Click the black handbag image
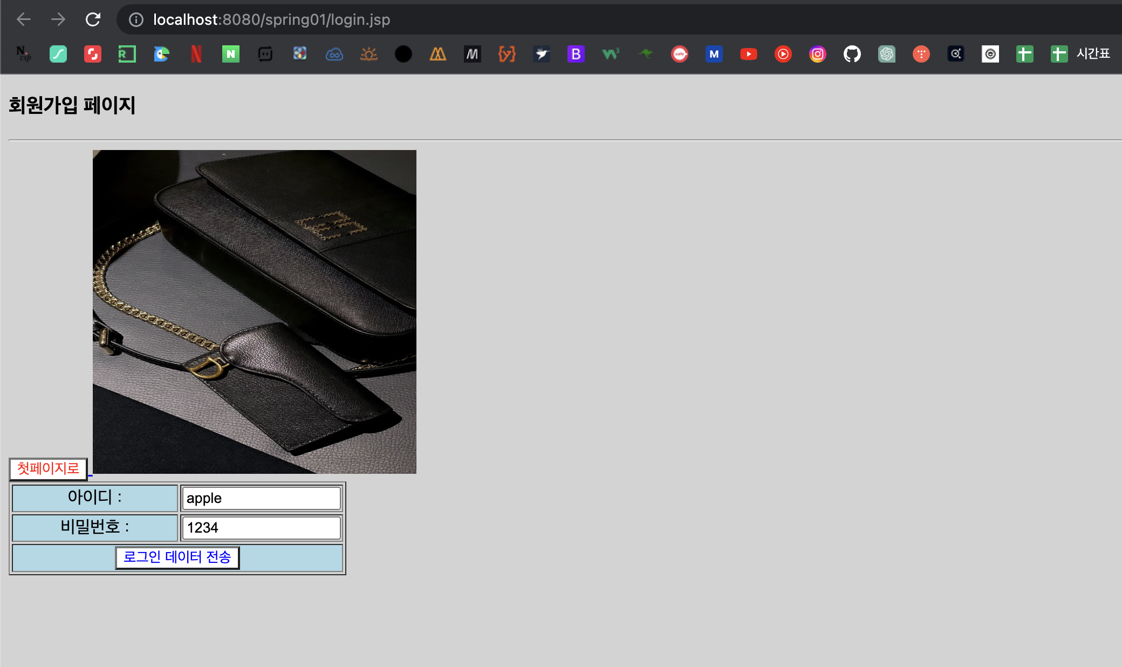 (x=254, y=311)
